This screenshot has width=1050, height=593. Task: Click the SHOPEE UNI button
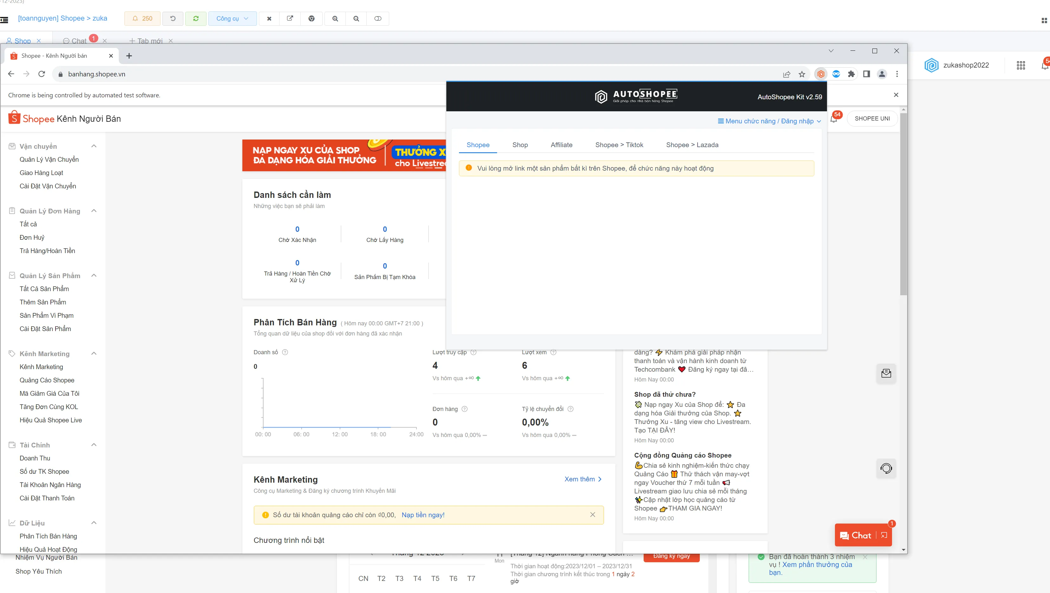872,119
